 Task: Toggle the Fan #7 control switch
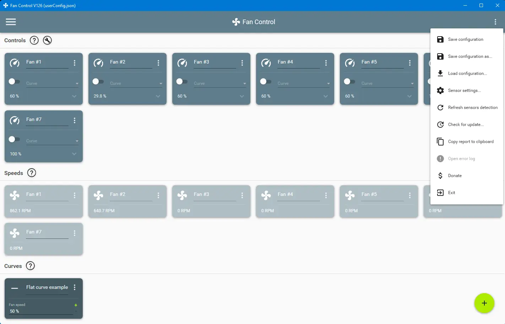[14, 139]
